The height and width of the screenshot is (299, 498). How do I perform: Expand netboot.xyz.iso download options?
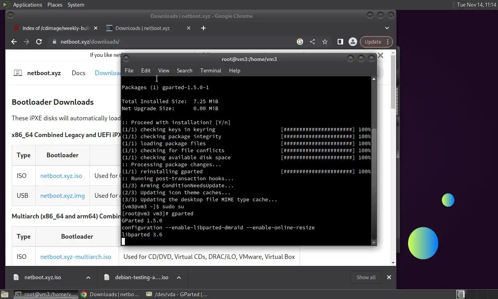(88, 277)
